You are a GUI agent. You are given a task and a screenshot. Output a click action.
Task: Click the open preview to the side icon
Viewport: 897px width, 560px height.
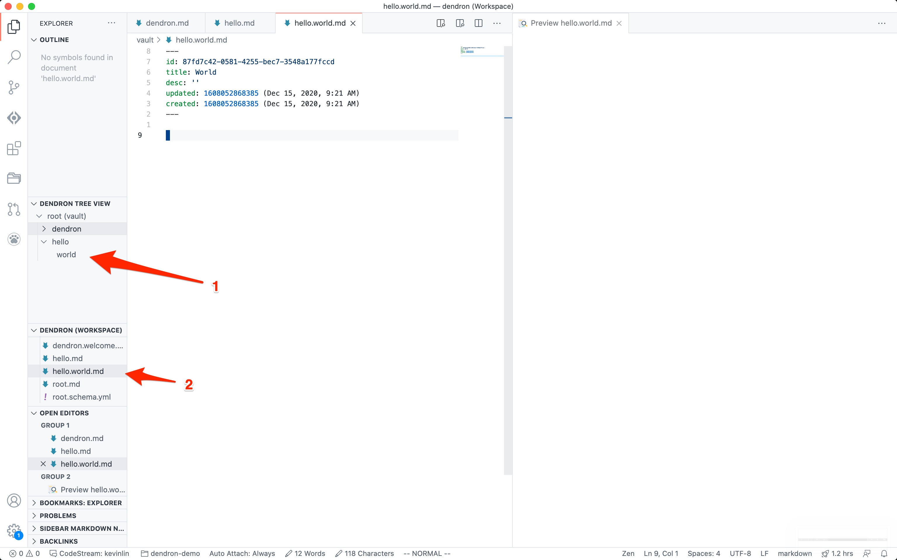click(x=441, y=23)
